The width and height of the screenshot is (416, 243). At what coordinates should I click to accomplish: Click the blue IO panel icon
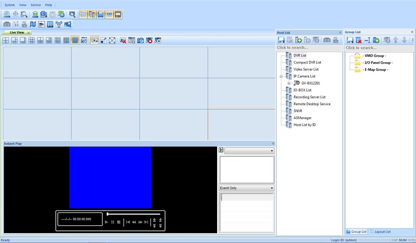coord(50,24)
